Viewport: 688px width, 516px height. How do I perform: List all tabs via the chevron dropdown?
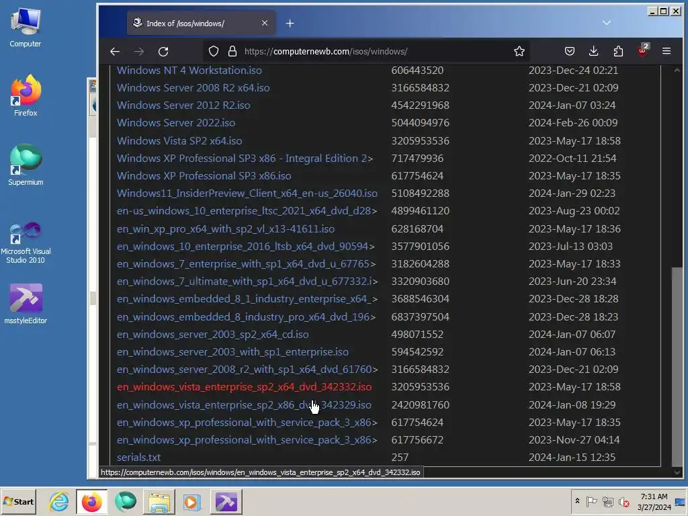[x=607, y=23]
